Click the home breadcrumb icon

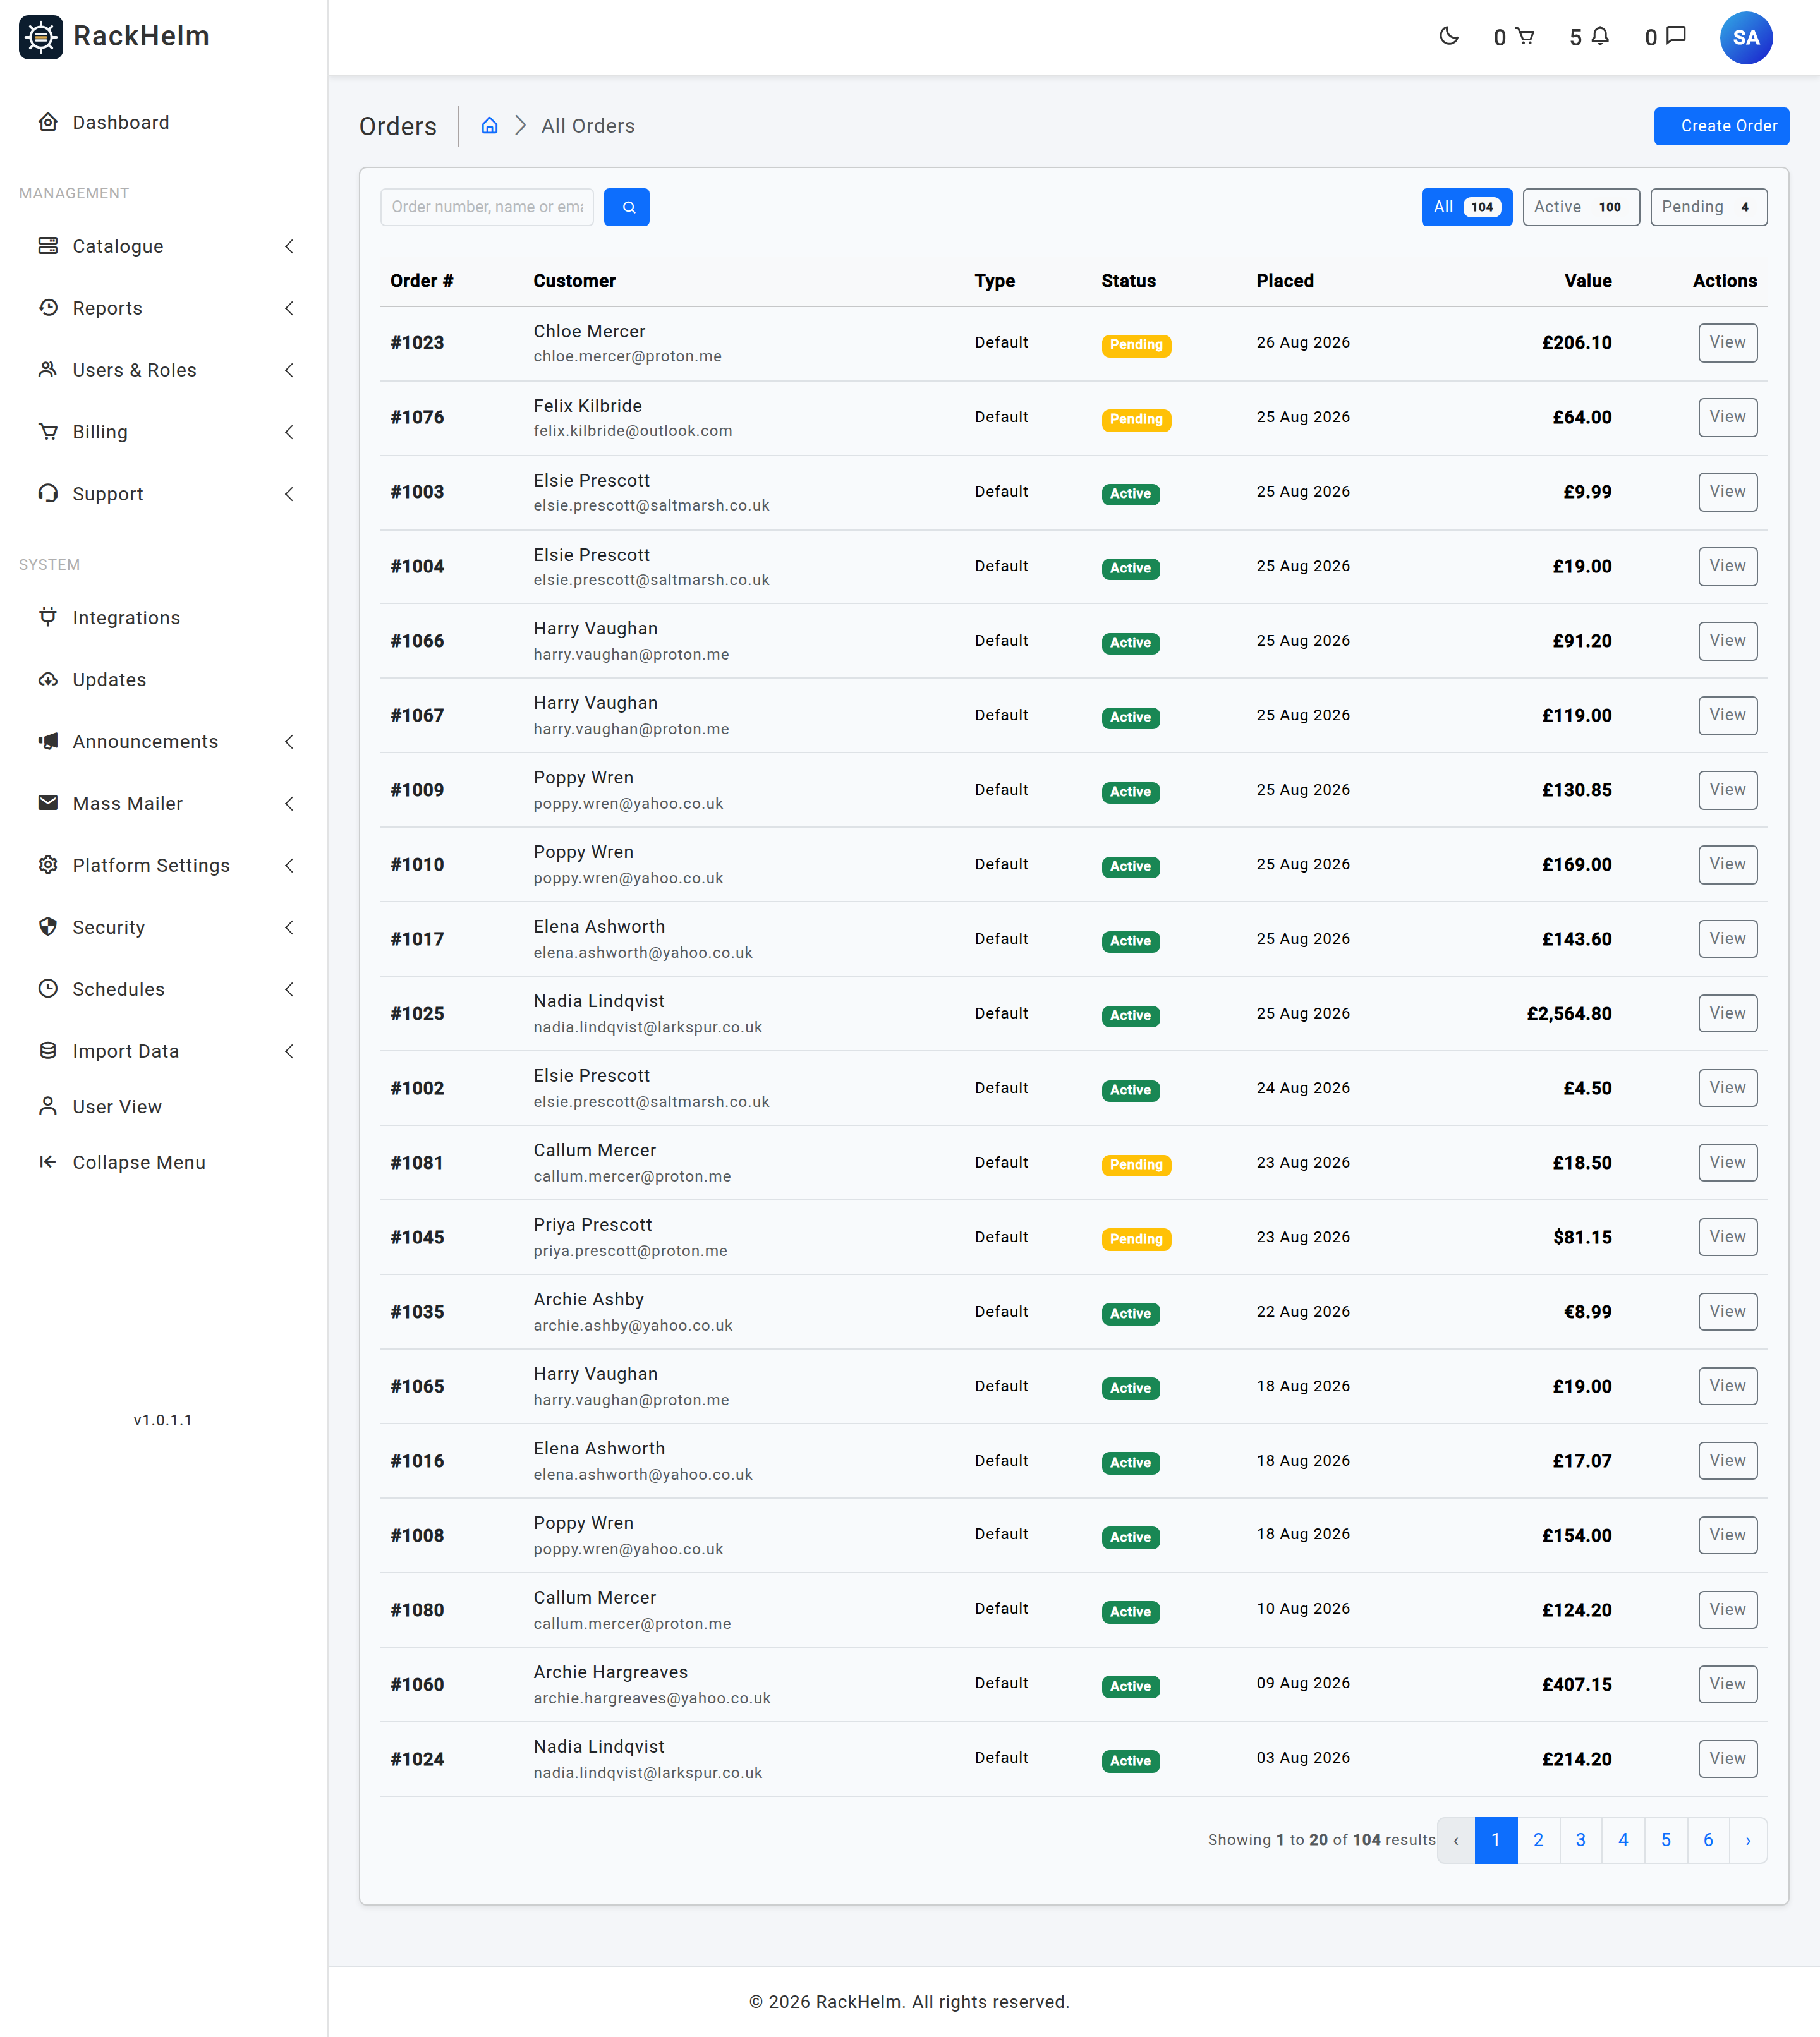pos(490,126)
